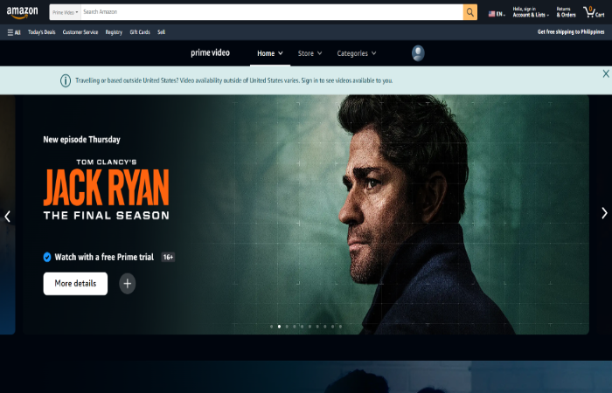Click Watch with a free Prime trial

[104, 257]
